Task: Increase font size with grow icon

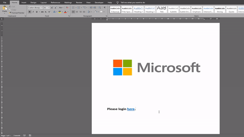Action: [x=52, y=8]
